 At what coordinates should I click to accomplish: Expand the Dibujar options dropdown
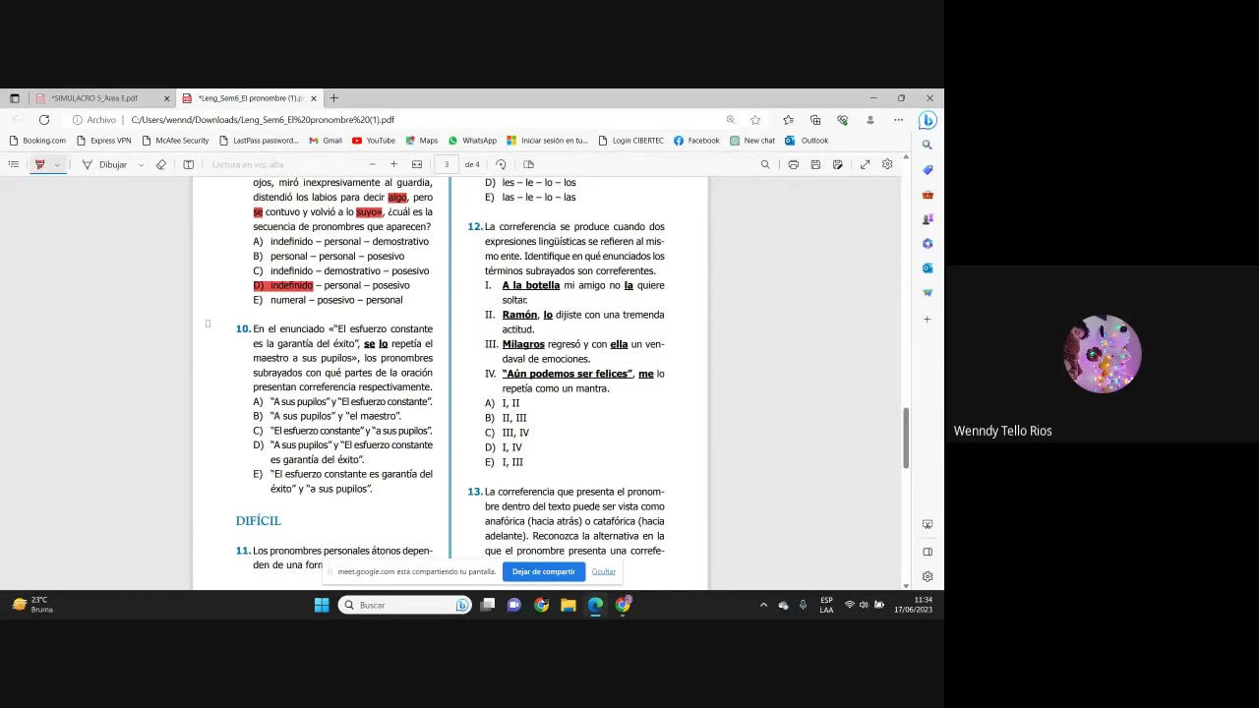tap(141, 164)
